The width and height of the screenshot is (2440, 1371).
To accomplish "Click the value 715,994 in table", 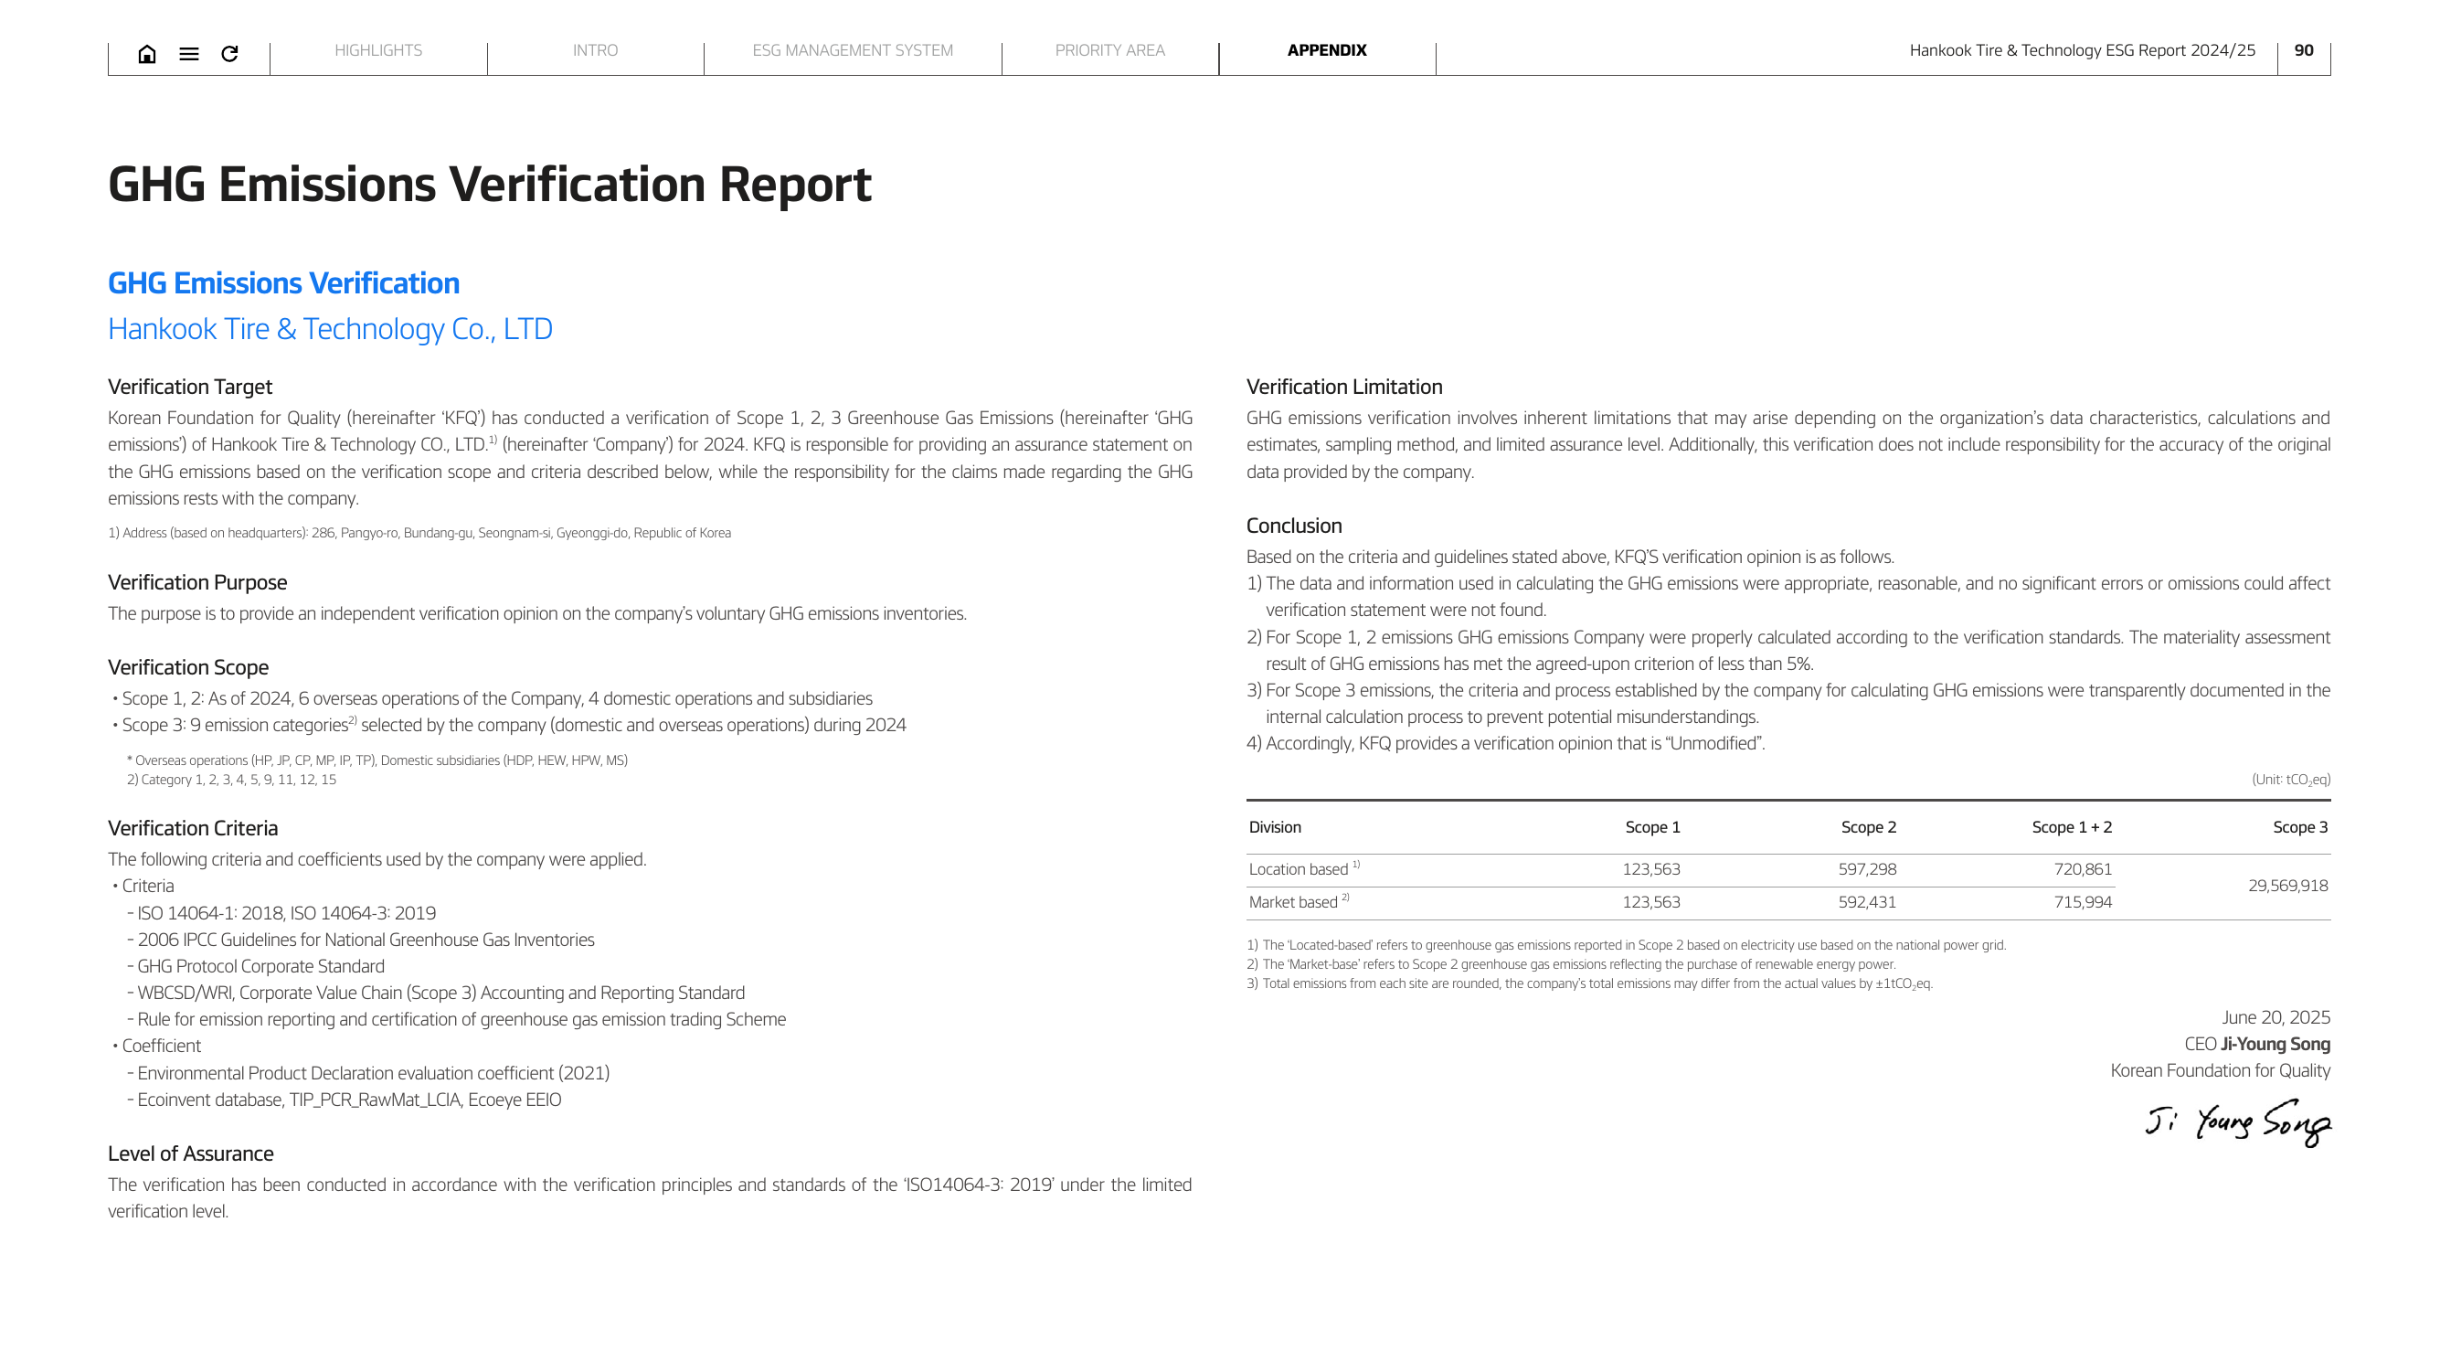I will coord(2083,902).
